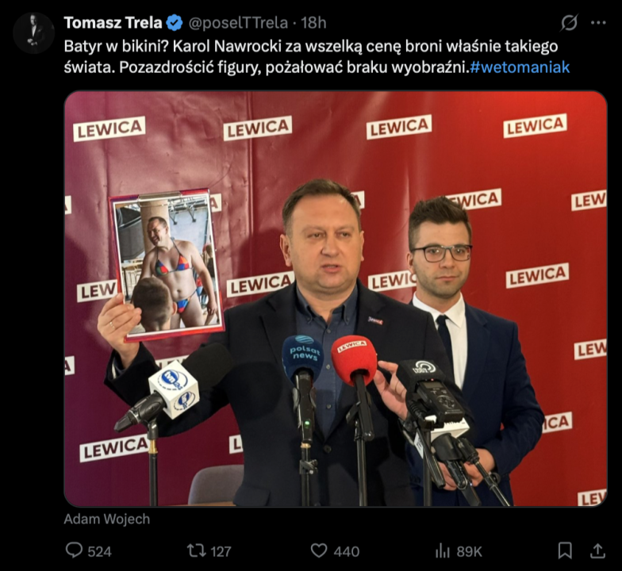The height and width of the screenshot is (571, 622).
Task: Repost this tweet via retweet icon
Action: coord(196,550)
